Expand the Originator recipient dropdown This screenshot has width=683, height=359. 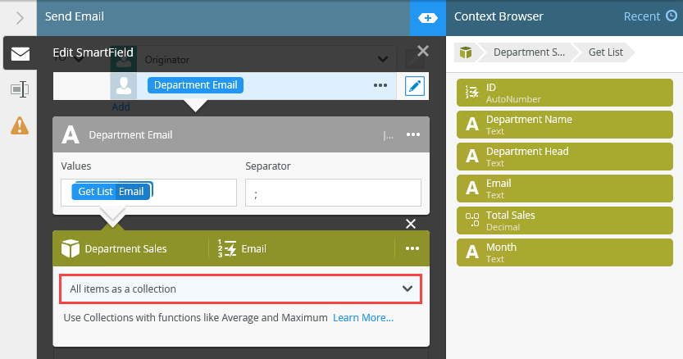point(382,59)
